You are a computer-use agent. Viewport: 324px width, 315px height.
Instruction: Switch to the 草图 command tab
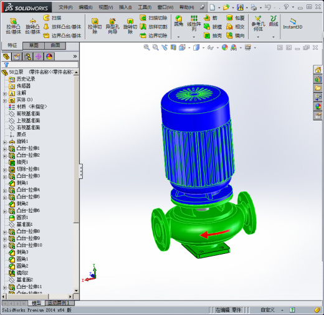point(34,46)
